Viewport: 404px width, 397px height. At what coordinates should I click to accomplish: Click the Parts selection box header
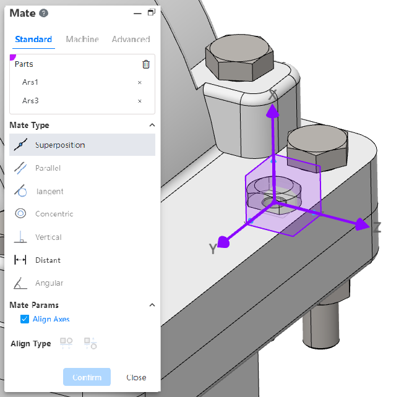[x=24, y=64]
